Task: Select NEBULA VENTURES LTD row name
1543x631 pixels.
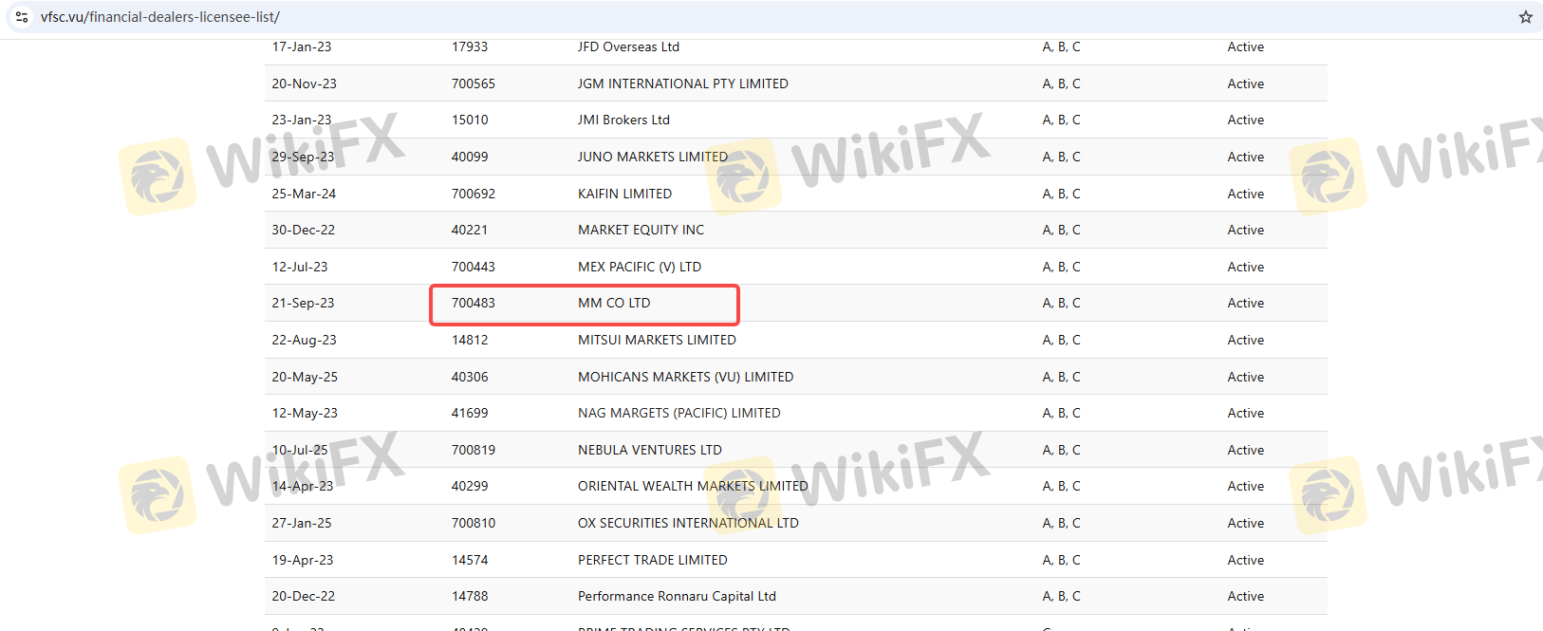Action: pyautogui.click(x=649, y=451)
